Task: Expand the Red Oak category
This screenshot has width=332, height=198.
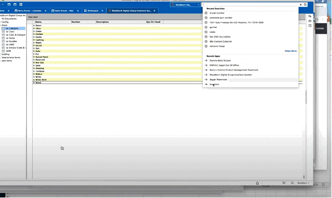Action: tap(34, 62)
